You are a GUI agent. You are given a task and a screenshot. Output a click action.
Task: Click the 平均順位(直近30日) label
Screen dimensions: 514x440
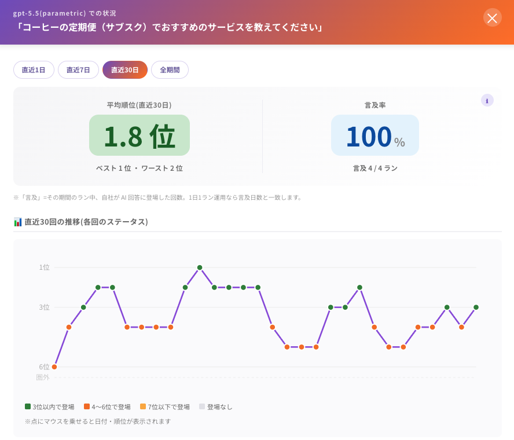point(139,105)
